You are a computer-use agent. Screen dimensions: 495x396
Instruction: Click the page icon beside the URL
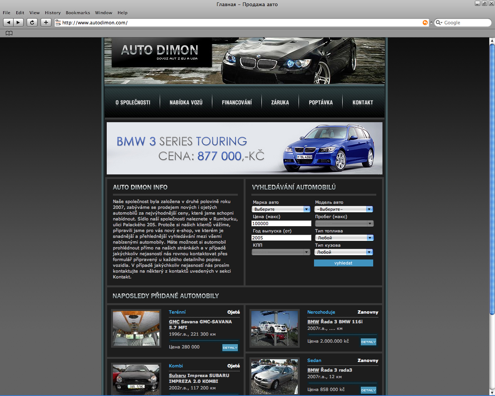tap(58, 23)
